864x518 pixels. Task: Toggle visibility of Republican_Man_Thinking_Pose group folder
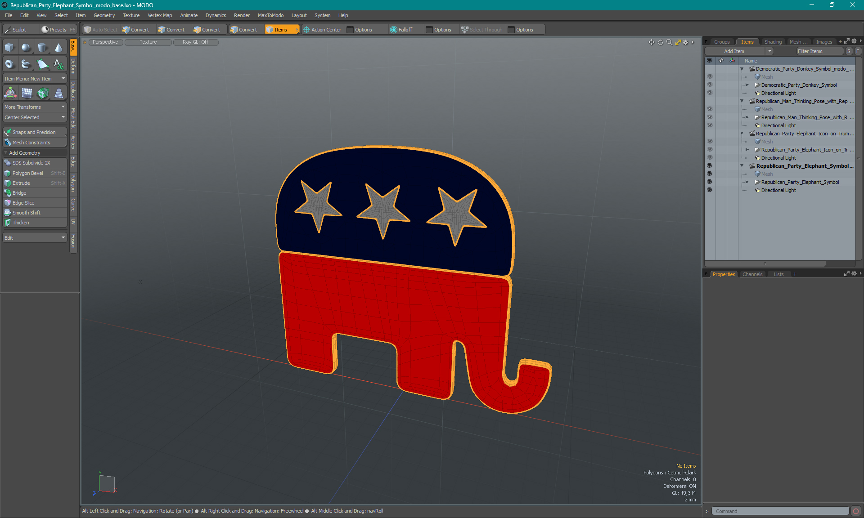pyautogui.click(x=710, y=117)
